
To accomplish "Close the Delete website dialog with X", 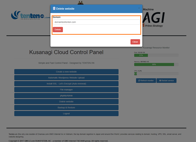I will (x=139, y=8).
